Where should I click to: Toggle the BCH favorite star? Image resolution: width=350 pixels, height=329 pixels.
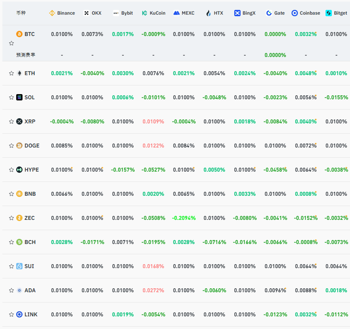pos(11,242)
